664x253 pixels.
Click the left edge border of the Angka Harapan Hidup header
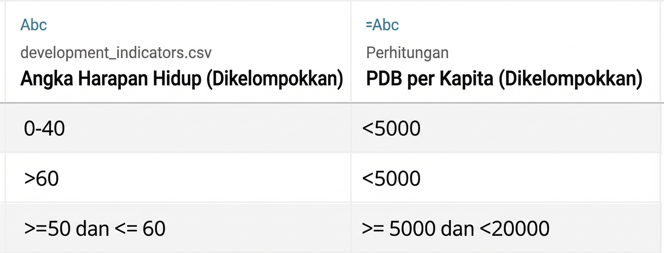click(5, 51)
